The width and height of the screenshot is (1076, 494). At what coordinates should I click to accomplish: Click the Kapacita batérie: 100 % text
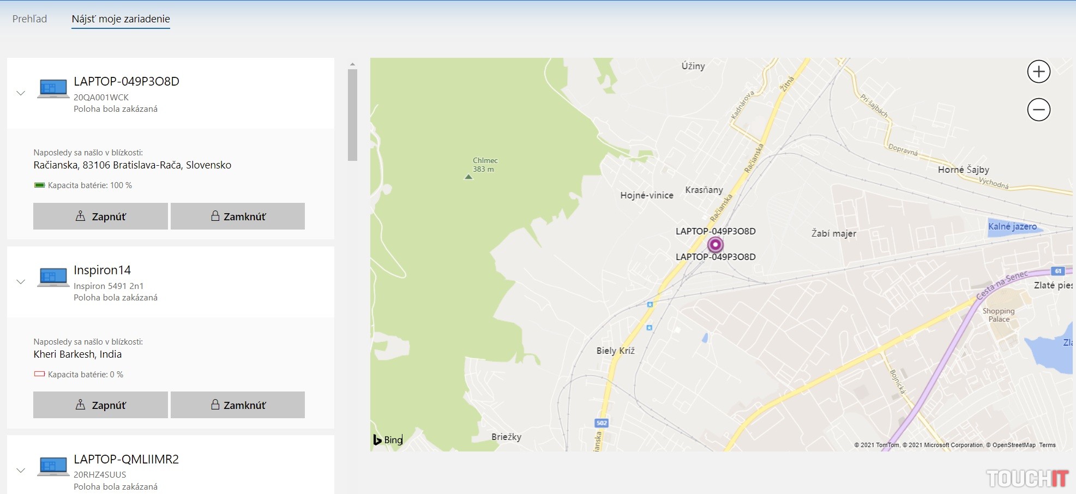[x=90, y=185]
